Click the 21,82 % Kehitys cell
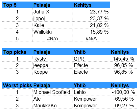This screenshot has height=111, width=140. pyautogui.click(x=91, y=25)
